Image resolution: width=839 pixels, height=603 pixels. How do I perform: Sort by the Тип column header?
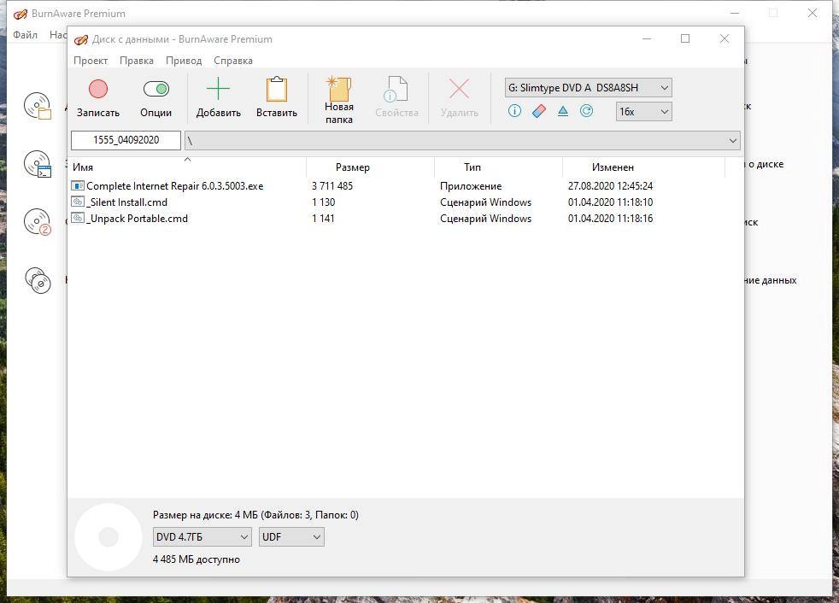point(498,167)
